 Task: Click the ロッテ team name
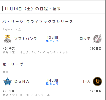(85, 39)
